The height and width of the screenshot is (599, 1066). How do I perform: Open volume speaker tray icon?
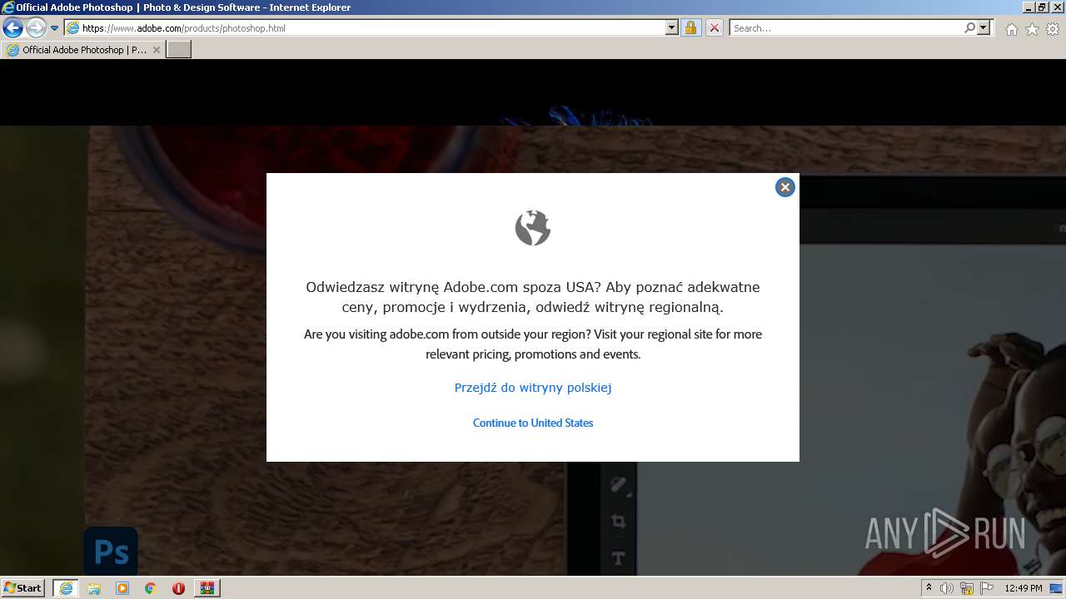(x=947, y=588)
